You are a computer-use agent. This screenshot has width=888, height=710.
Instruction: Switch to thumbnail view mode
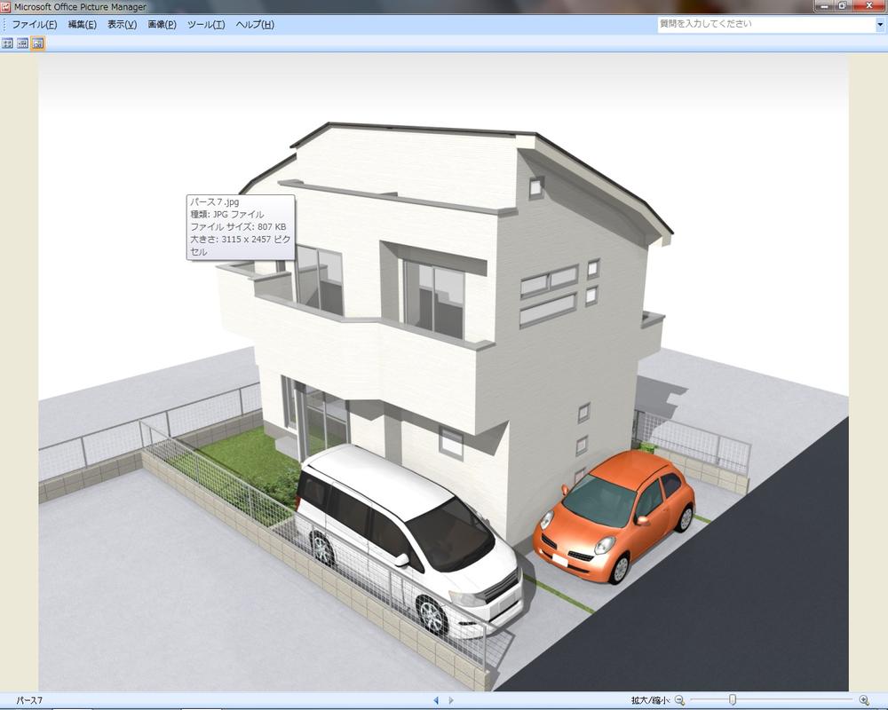click(x=7, y=43)
